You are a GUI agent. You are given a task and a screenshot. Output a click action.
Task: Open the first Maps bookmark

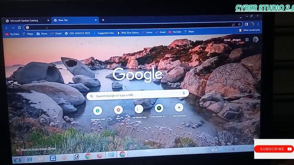(x=28, y=34)
